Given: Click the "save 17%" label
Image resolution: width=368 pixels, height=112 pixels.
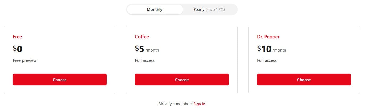Looking at the screenshot, I should coord(215,10).
